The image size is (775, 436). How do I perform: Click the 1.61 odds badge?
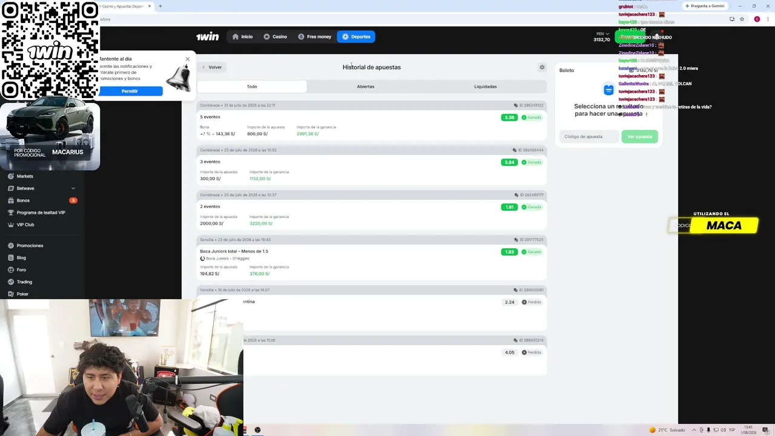509,207
